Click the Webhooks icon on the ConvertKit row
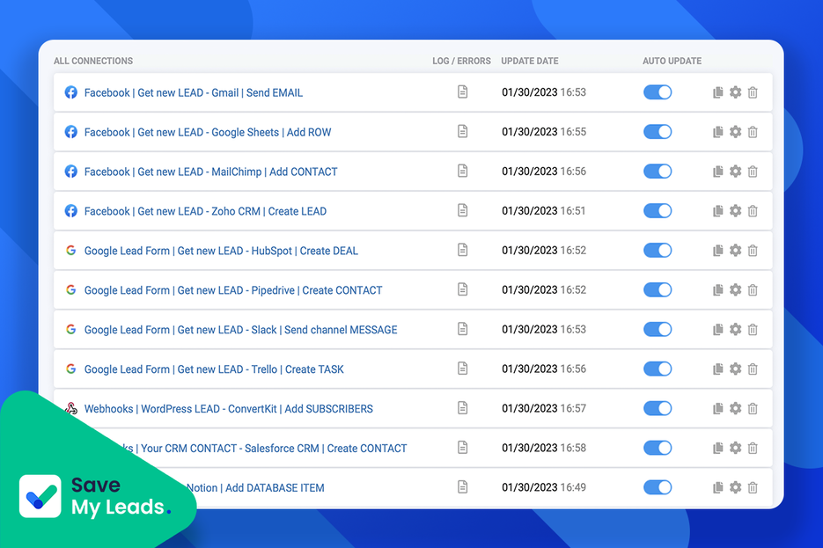 click(x=70, y=408)
